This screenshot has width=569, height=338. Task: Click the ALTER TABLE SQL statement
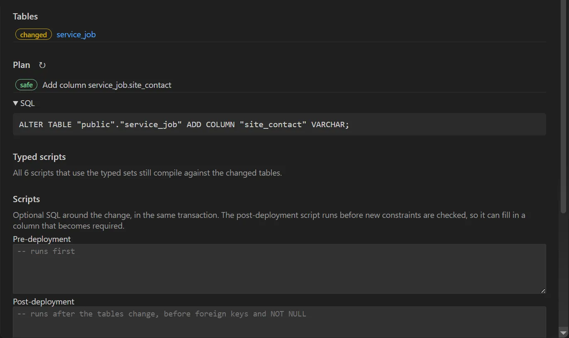tap(184, 124)
